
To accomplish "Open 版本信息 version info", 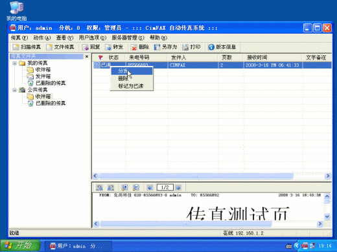I will (222, 47).
